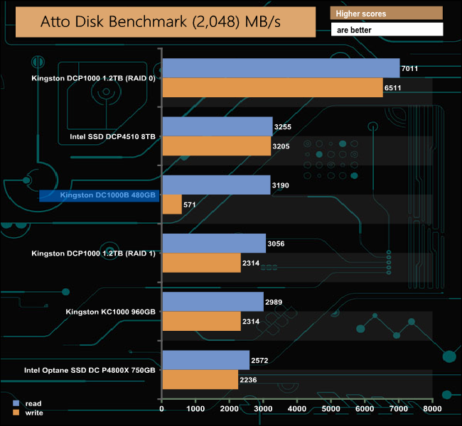Click the read bar valued 7011
The image size is (462, 426).
tap(281, 68)
